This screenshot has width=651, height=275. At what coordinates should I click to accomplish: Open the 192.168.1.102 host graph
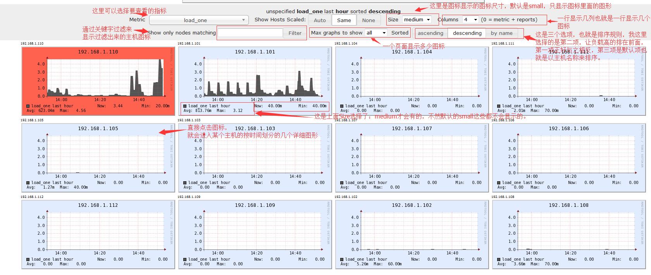click(412, 234)
